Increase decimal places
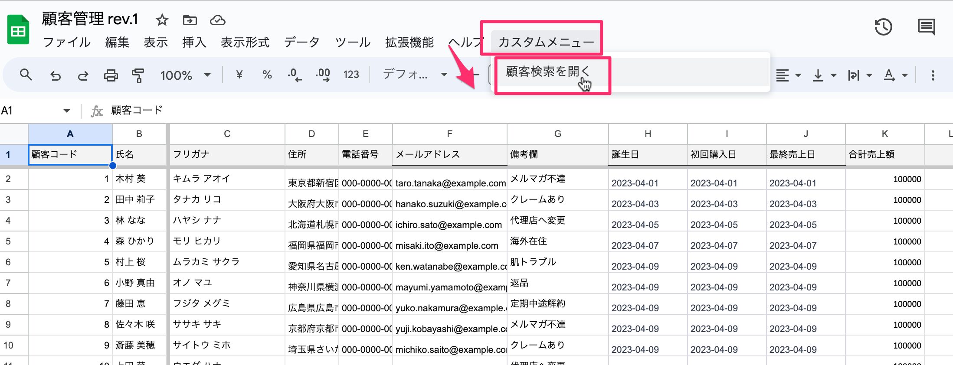This screenshot has height=365, width=953. click(x=323, y=75)
